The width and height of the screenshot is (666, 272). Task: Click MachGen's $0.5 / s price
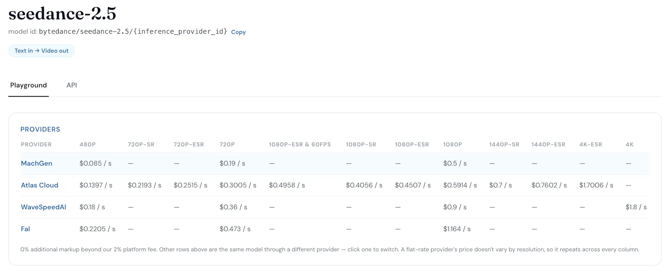[455, 163]
